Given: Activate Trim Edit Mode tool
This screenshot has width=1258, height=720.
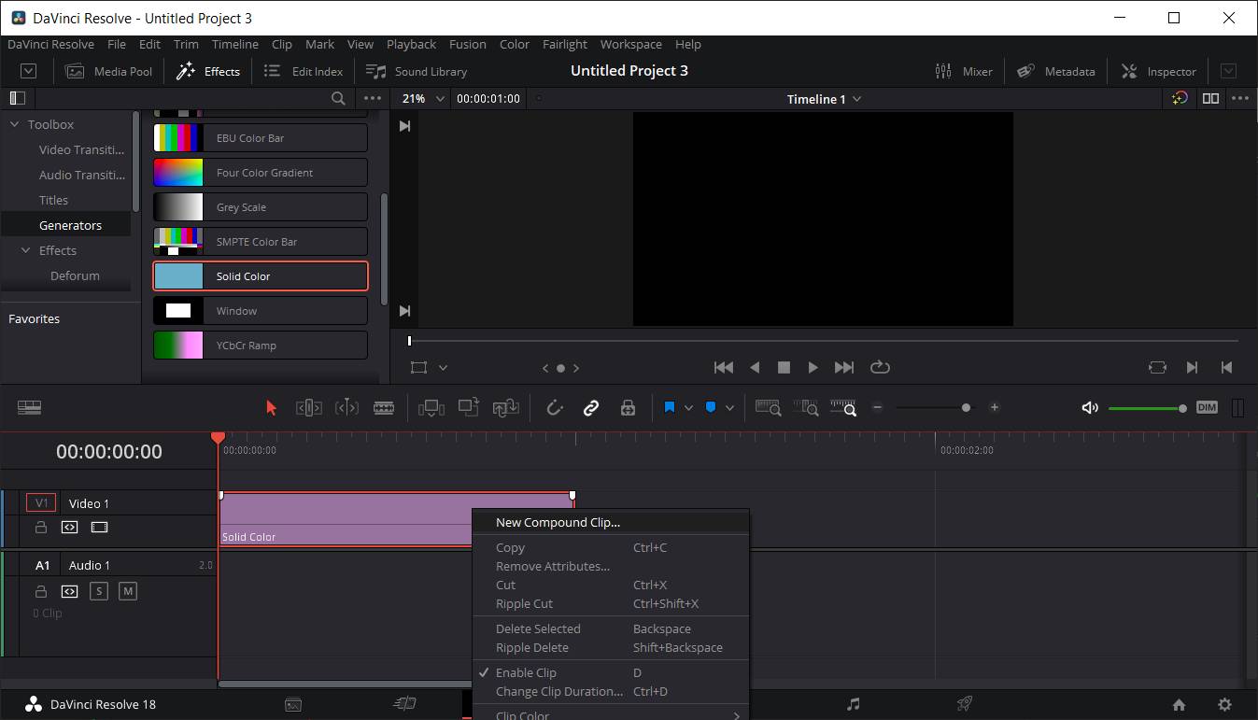Looking at the screenshot, I should point(309,407).
